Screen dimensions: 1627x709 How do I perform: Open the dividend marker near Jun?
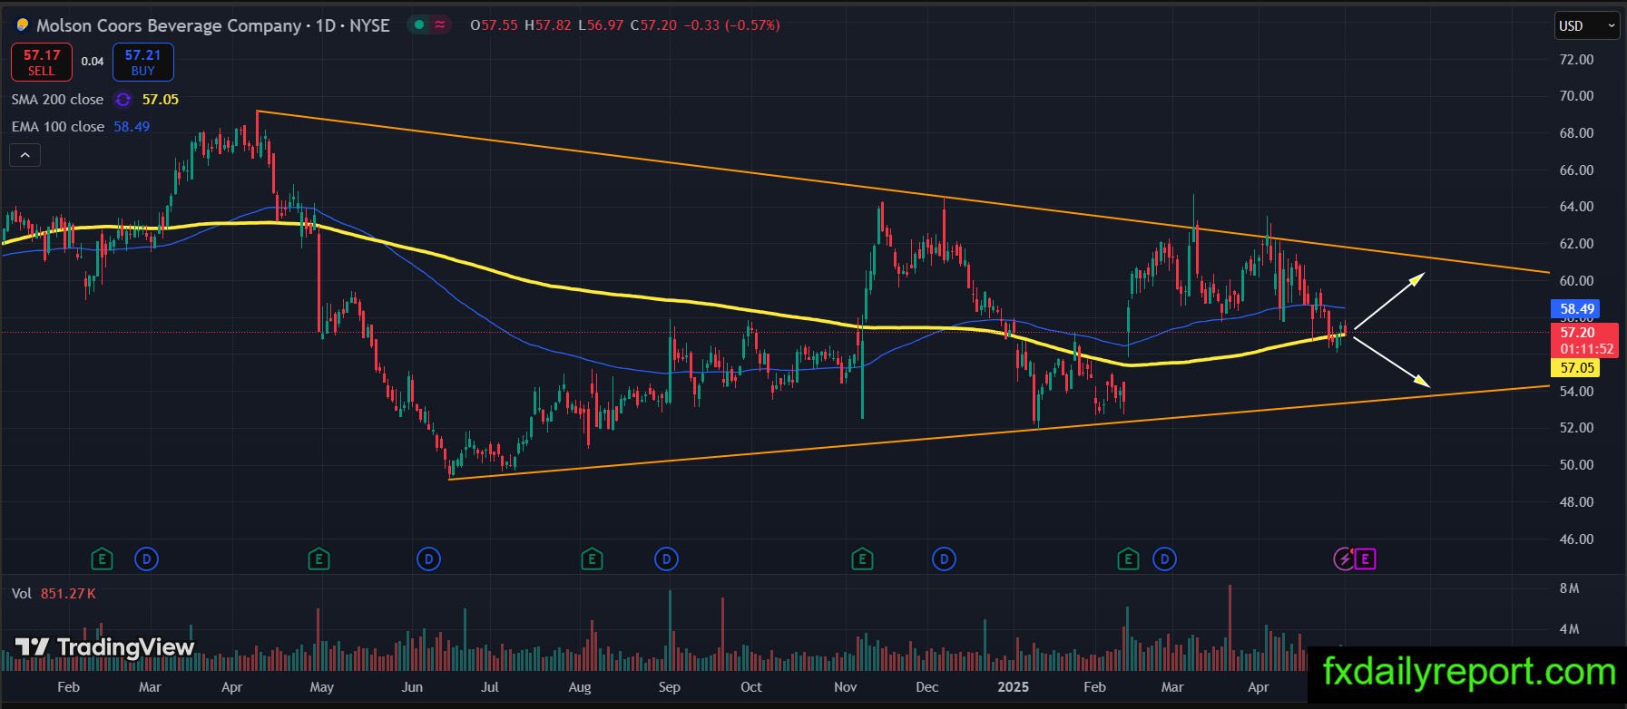point(428,558)
